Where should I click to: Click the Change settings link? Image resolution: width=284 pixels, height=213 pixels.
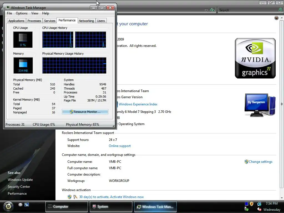(260, 162)
